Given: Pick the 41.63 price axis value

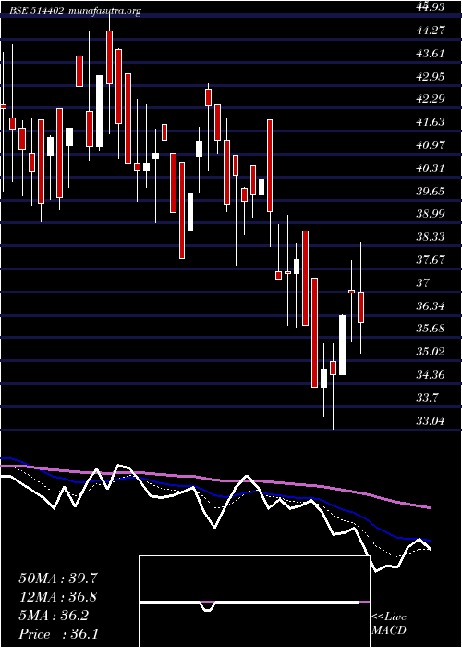Looking at the screenshot, I should tap(432, 122).
